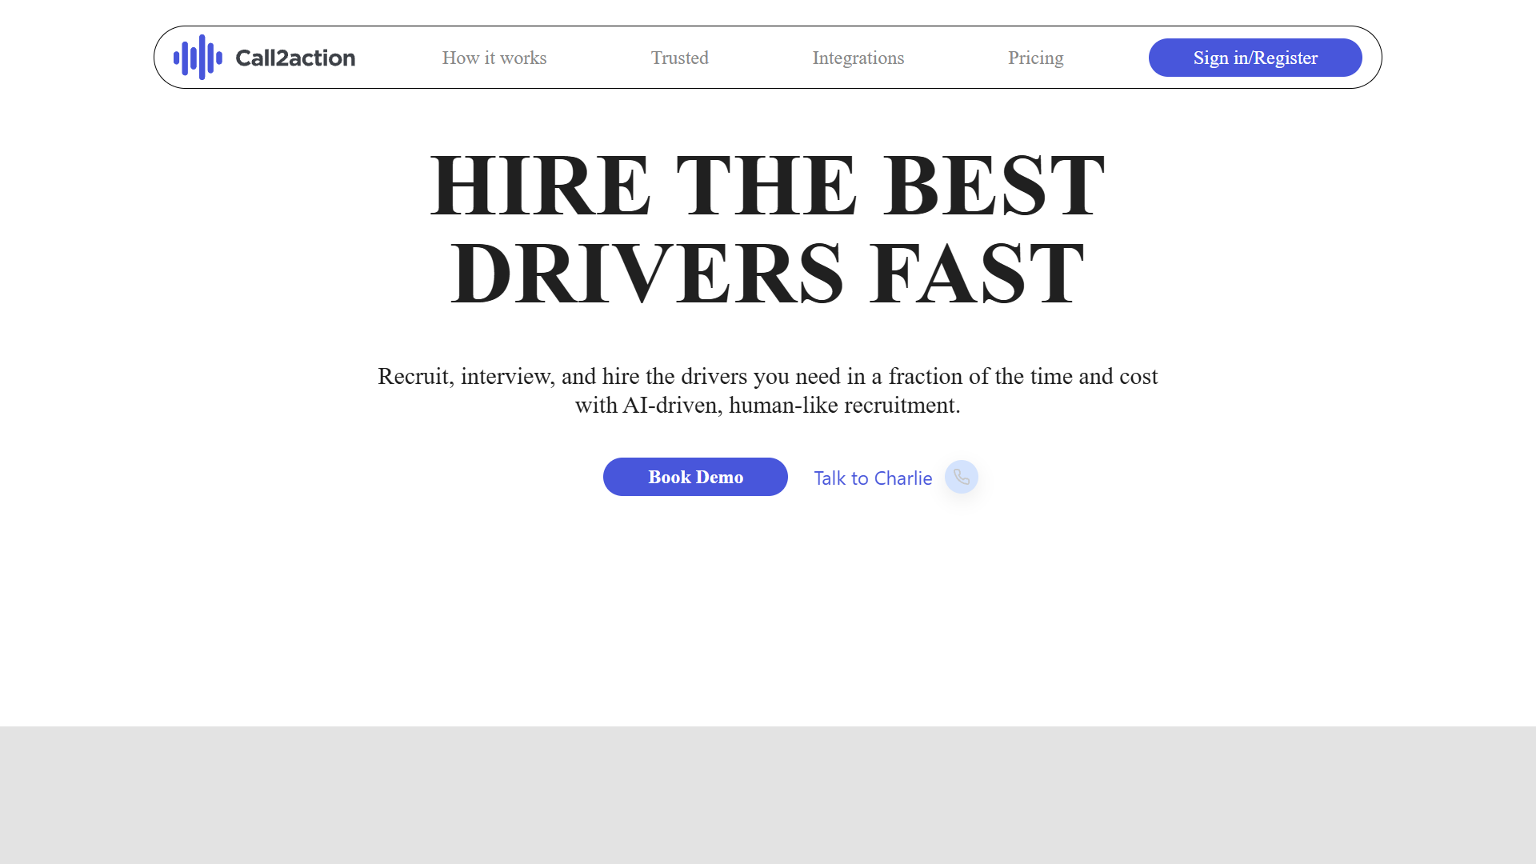1536x864 pixels.
Task: Click the word FAST in the headline
Action: click(x=977, y=274)
